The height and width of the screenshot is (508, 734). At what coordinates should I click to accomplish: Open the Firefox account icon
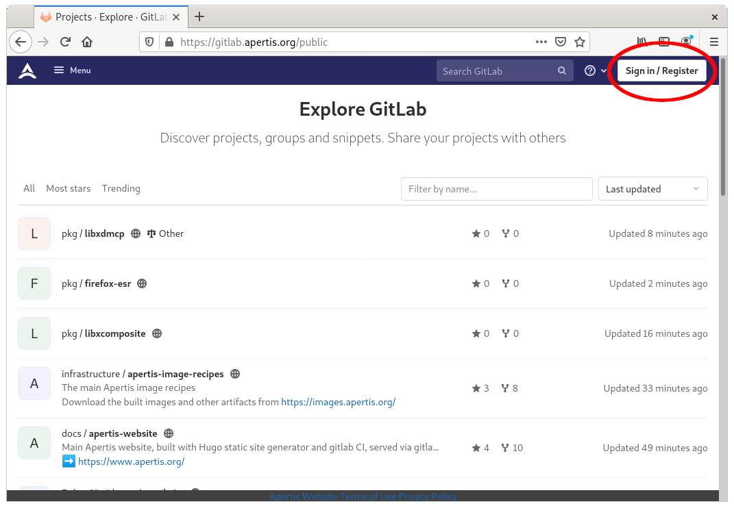[x=686, y=42]
